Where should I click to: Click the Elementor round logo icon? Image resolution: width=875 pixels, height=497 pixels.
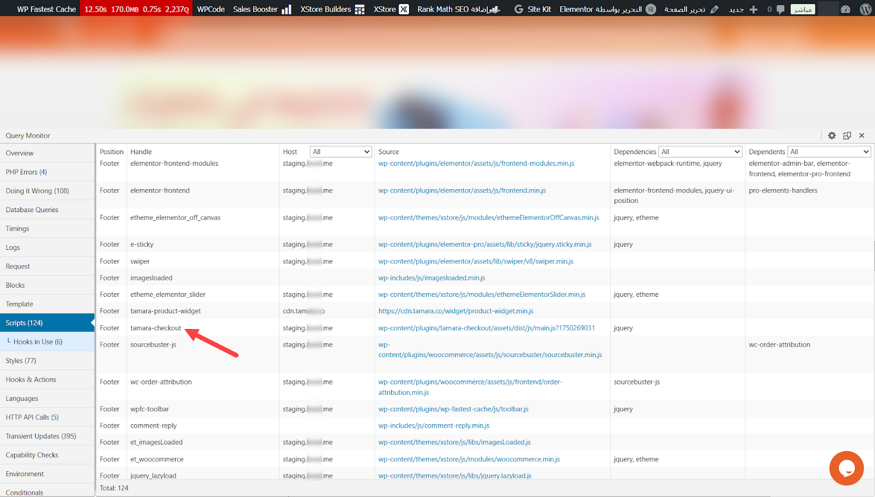click(x=651, y=9)
